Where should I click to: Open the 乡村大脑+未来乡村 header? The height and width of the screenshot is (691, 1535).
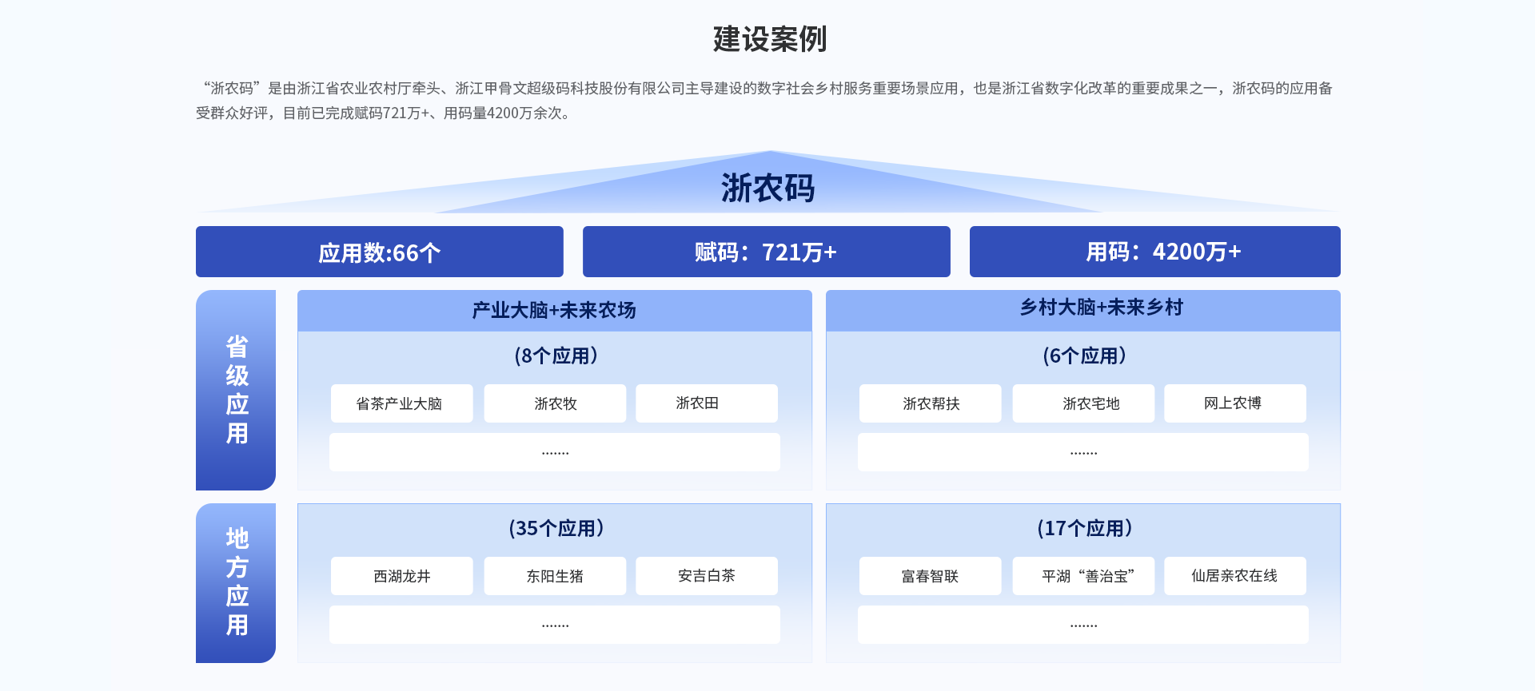(x=1083, y=311)
